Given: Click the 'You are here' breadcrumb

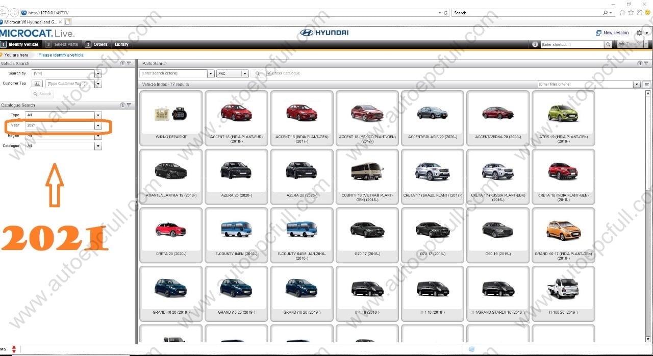Looking at the screenshot, I should coord(16,55).
